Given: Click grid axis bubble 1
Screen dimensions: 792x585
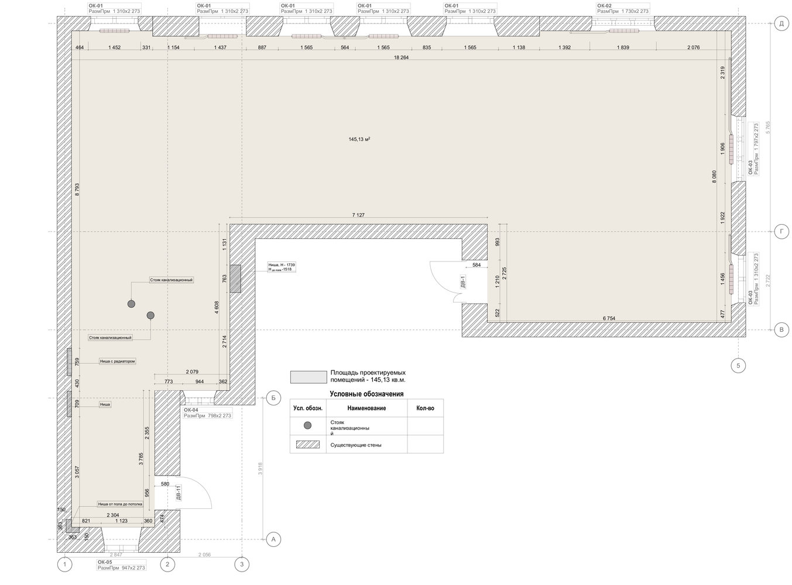Looking at the screenshot, I should point(65,565).
